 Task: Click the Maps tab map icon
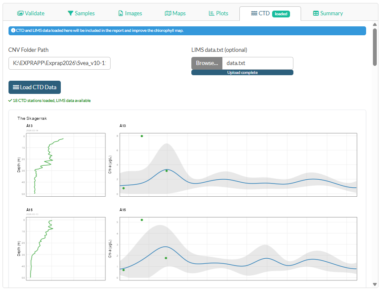pos(168,14)
